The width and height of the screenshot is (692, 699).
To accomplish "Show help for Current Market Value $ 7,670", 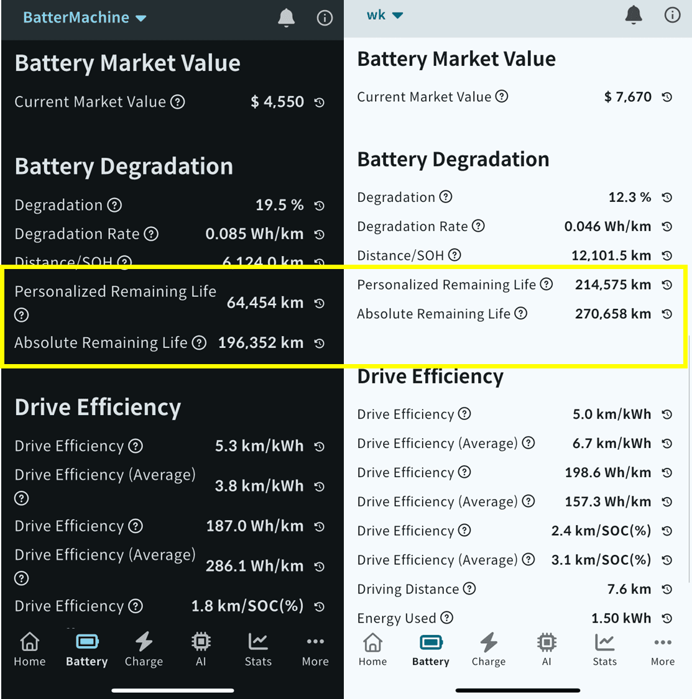I will tap(502, 96).
